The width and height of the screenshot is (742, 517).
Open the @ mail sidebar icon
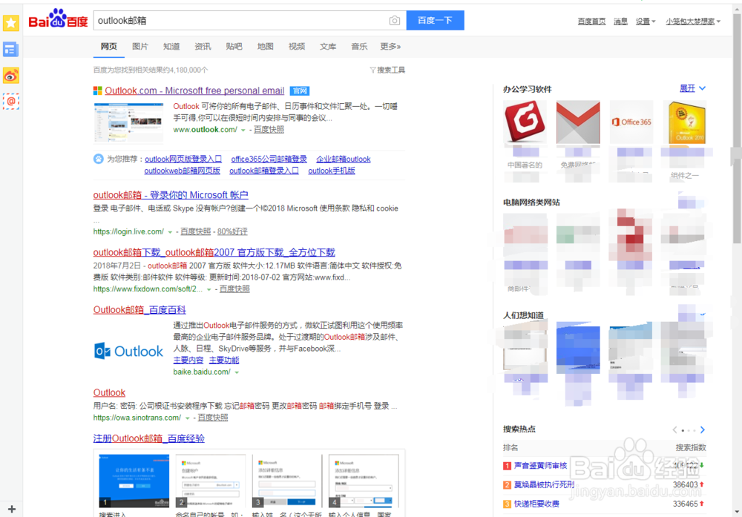coord(11,101)
